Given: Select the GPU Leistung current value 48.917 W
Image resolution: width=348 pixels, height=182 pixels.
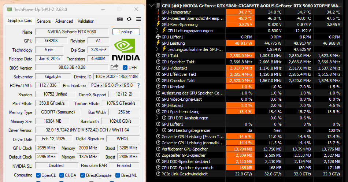Looking at the screenshot, I should tap(240, 43).
